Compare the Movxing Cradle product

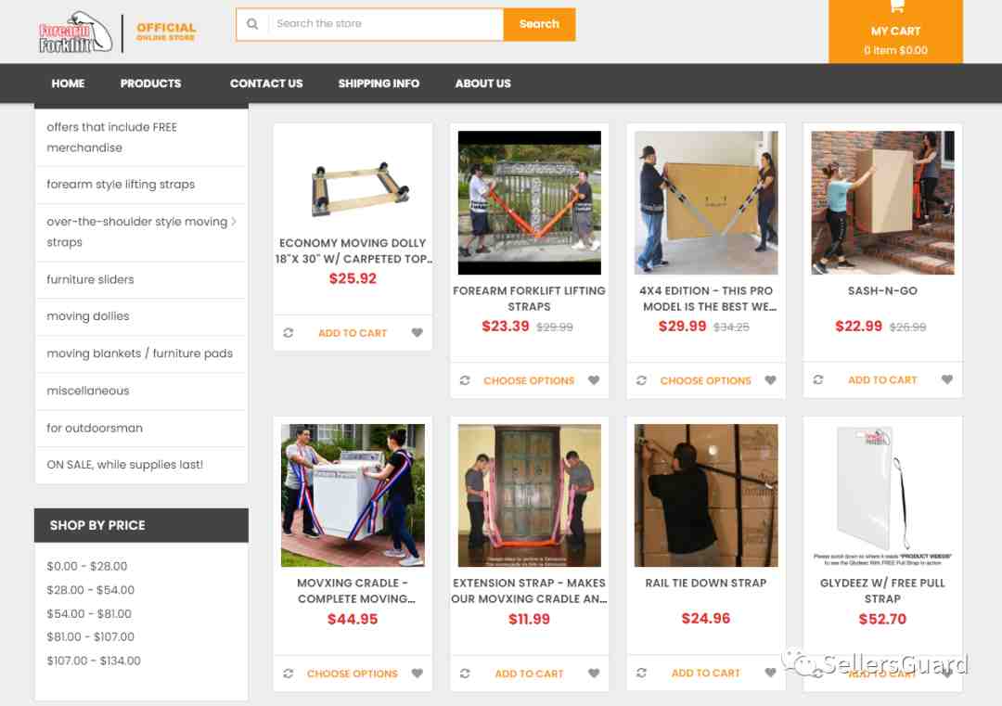pyautogui.click(x=289, y=674)
